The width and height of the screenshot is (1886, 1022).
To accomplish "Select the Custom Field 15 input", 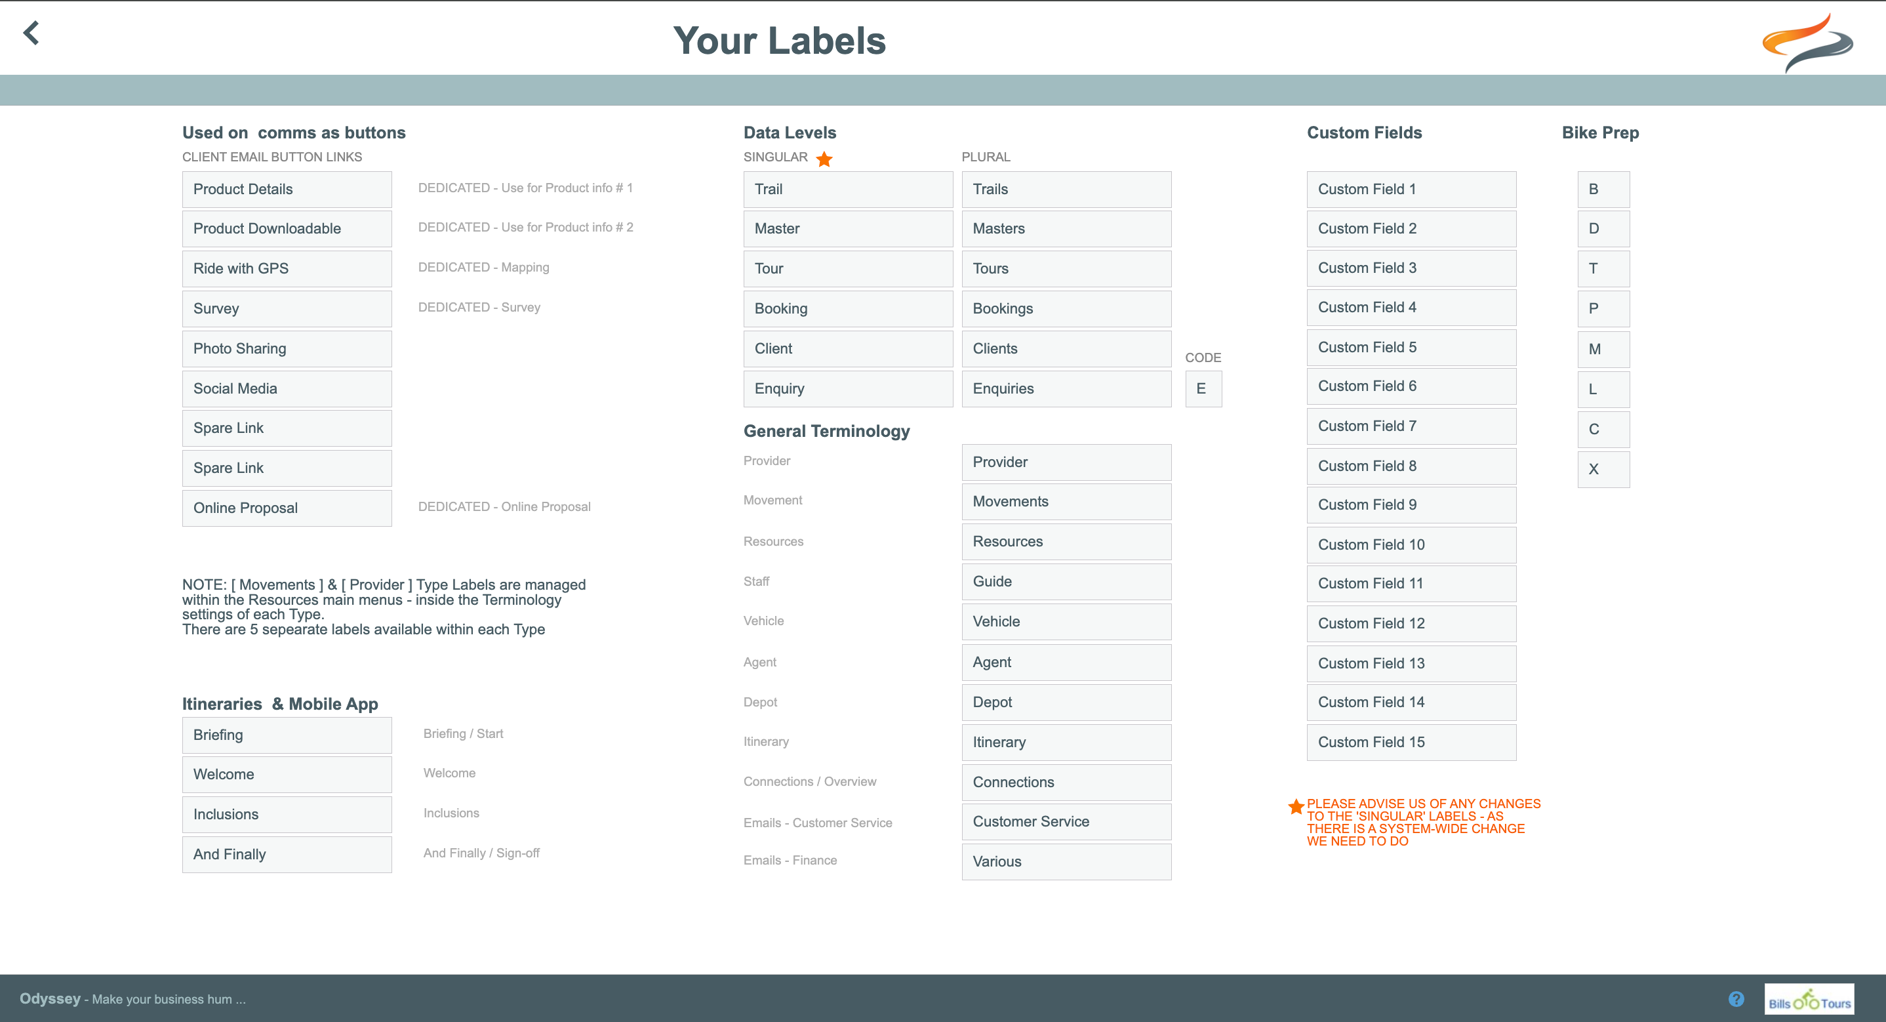I will (x=1411, y=742).
